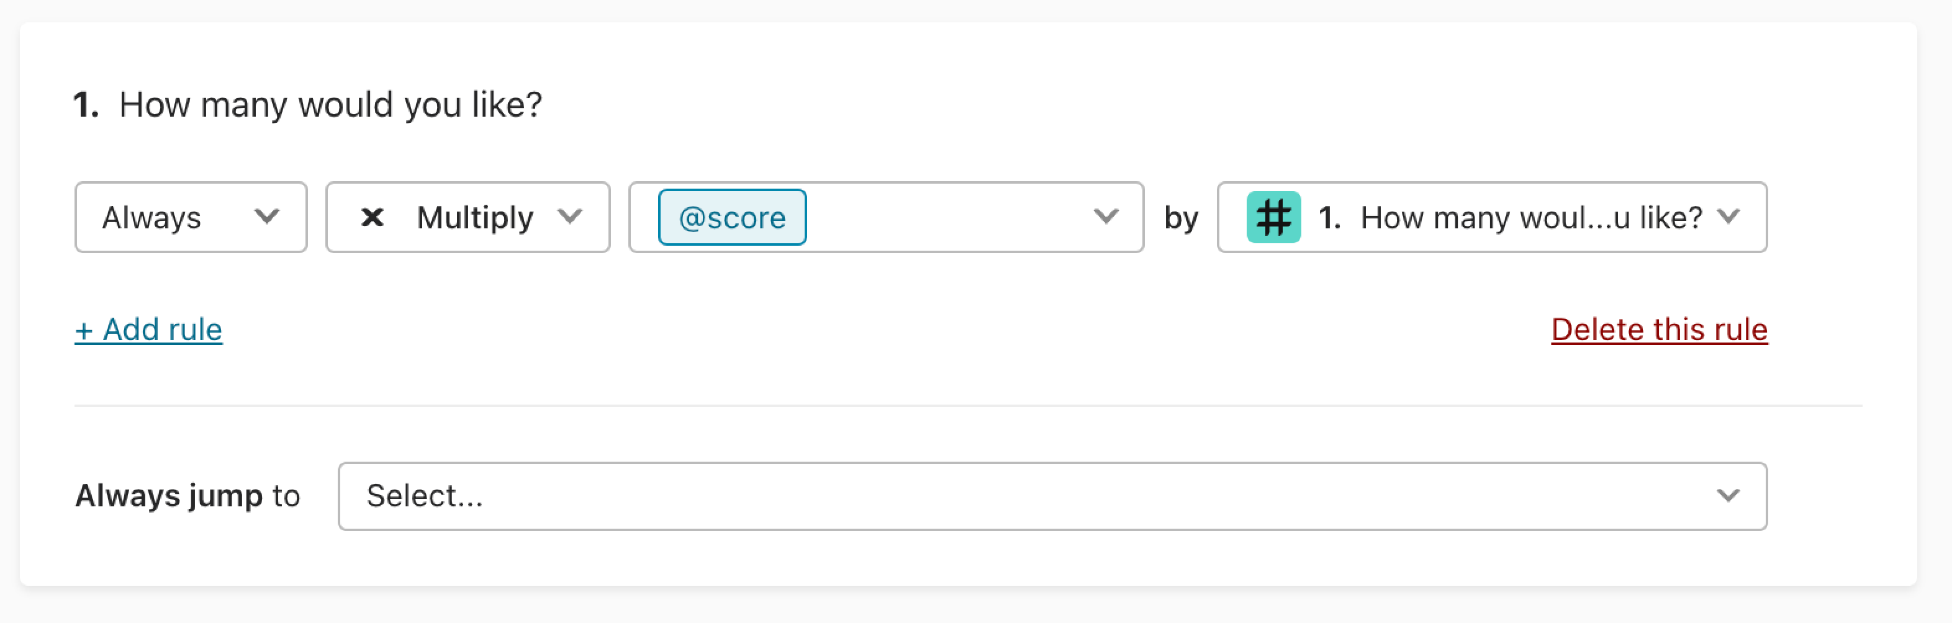The height and width of the screenshot is (623, 1952).
Task: Click the Always jump to label
Action: (187, 496)
